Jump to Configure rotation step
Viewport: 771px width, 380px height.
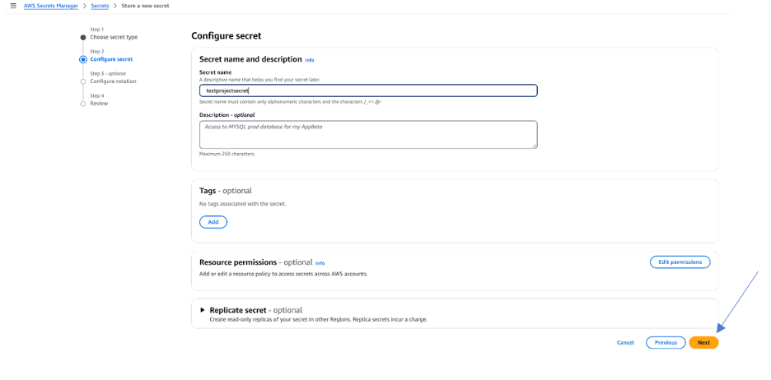[113, 81]
